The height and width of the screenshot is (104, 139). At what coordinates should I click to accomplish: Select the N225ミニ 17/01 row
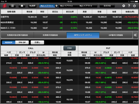(69, 28)
